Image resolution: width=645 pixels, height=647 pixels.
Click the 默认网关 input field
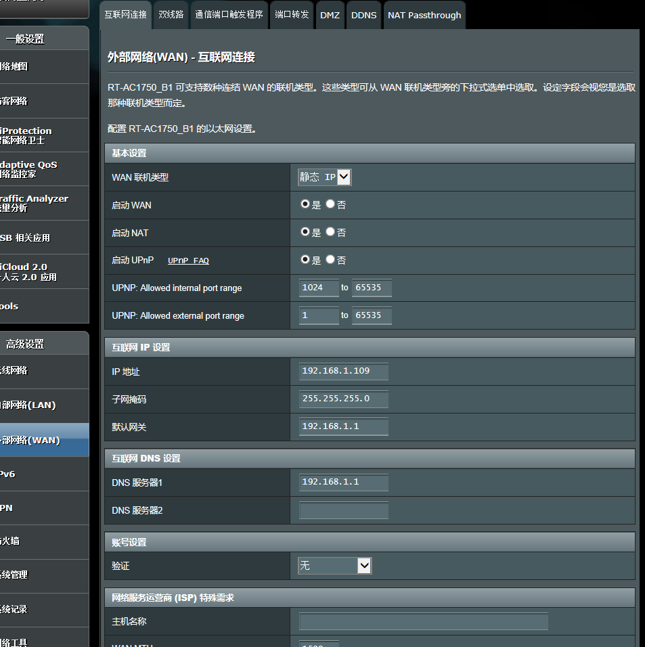(344, 426)
